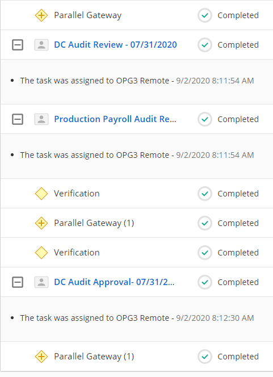Select the first Verification row label
Viewport: 273px width, 377px height.
(x=77, y=194)
